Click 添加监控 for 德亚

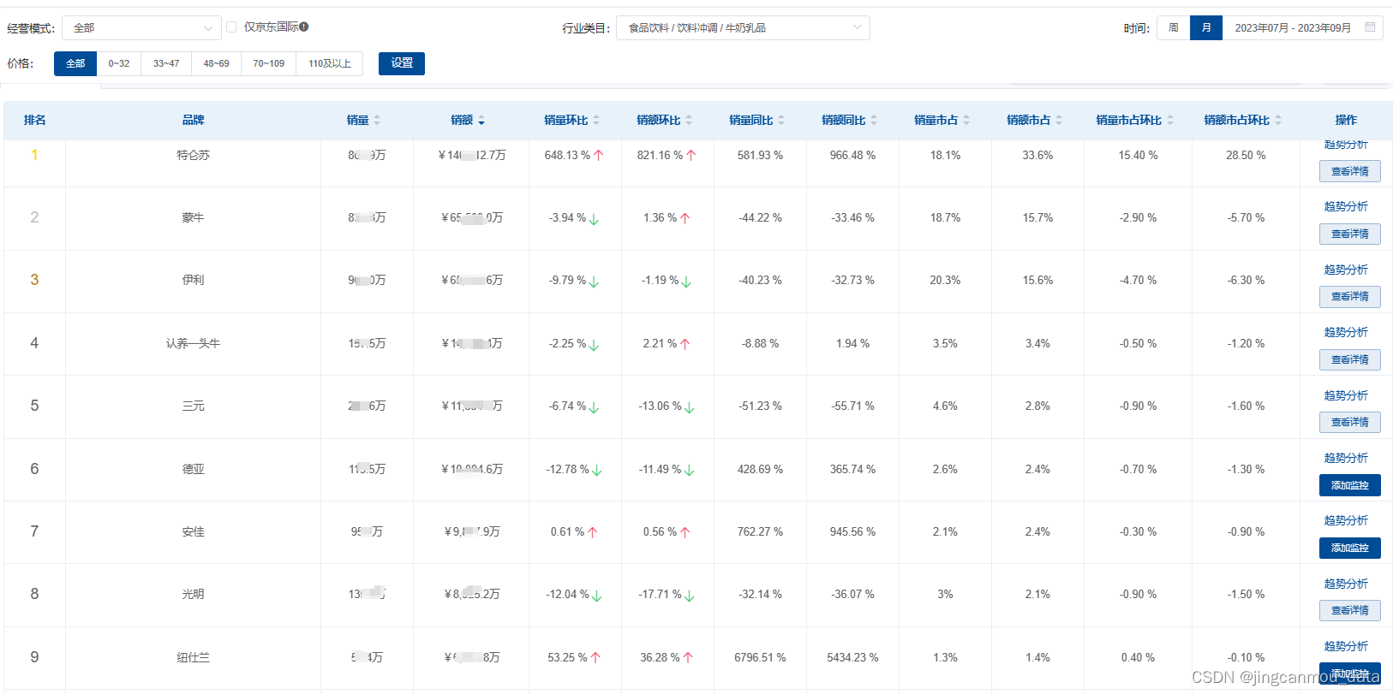click(1350, 485)
